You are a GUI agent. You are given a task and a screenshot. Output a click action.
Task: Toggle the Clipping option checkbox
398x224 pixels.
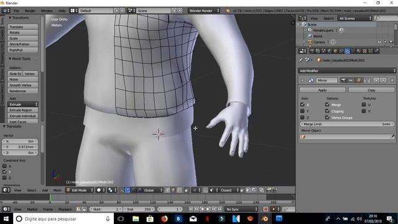[x=327, y=111]
